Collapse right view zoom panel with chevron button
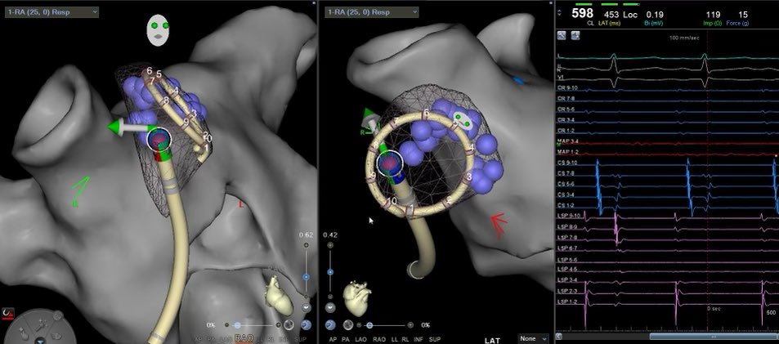This screenshot has height=344, width=779. (330, 308)
